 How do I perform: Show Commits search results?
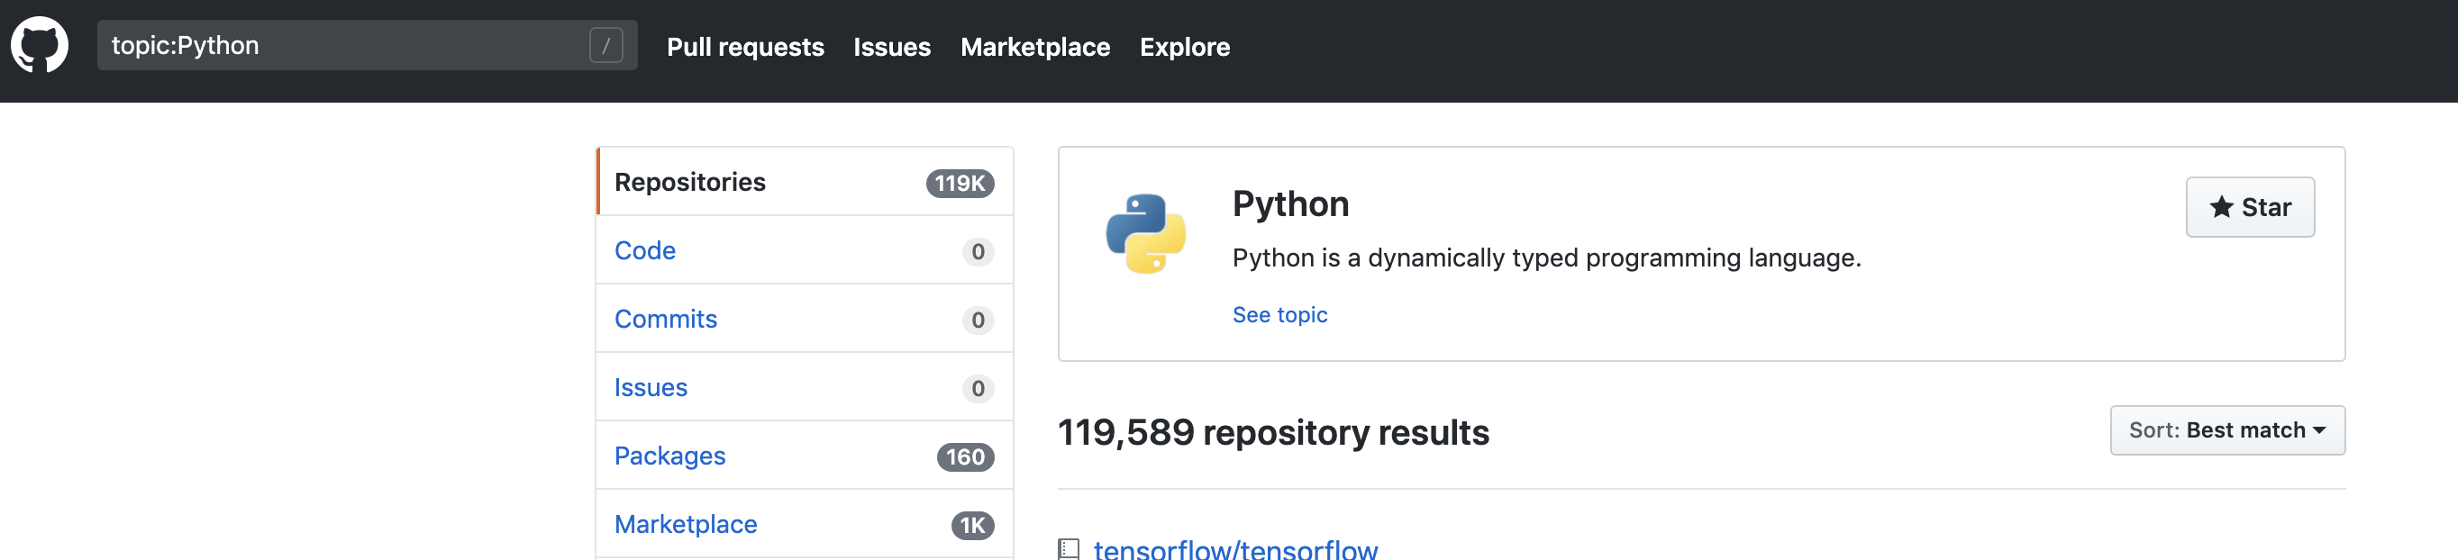click(x=665, y=320)
